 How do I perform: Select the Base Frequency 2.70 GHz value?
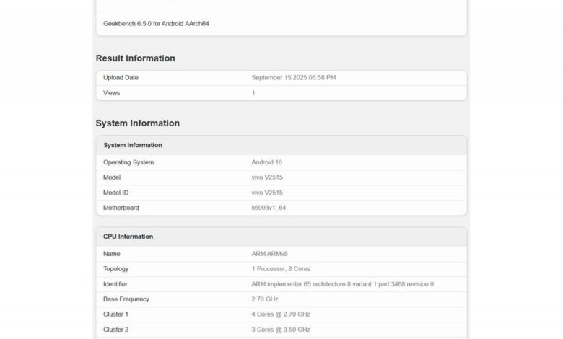click(x=265, y=299)
